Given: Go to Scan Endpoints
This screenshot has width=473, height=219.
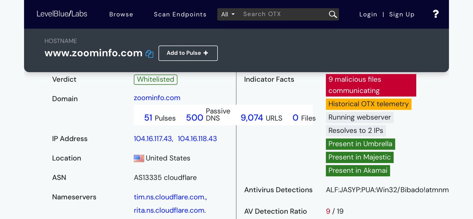Looking at the screenshot, I should 180,14.
